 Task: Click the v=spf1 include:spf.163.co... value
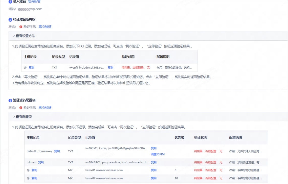pyautogui.click(x=87, y=67)
